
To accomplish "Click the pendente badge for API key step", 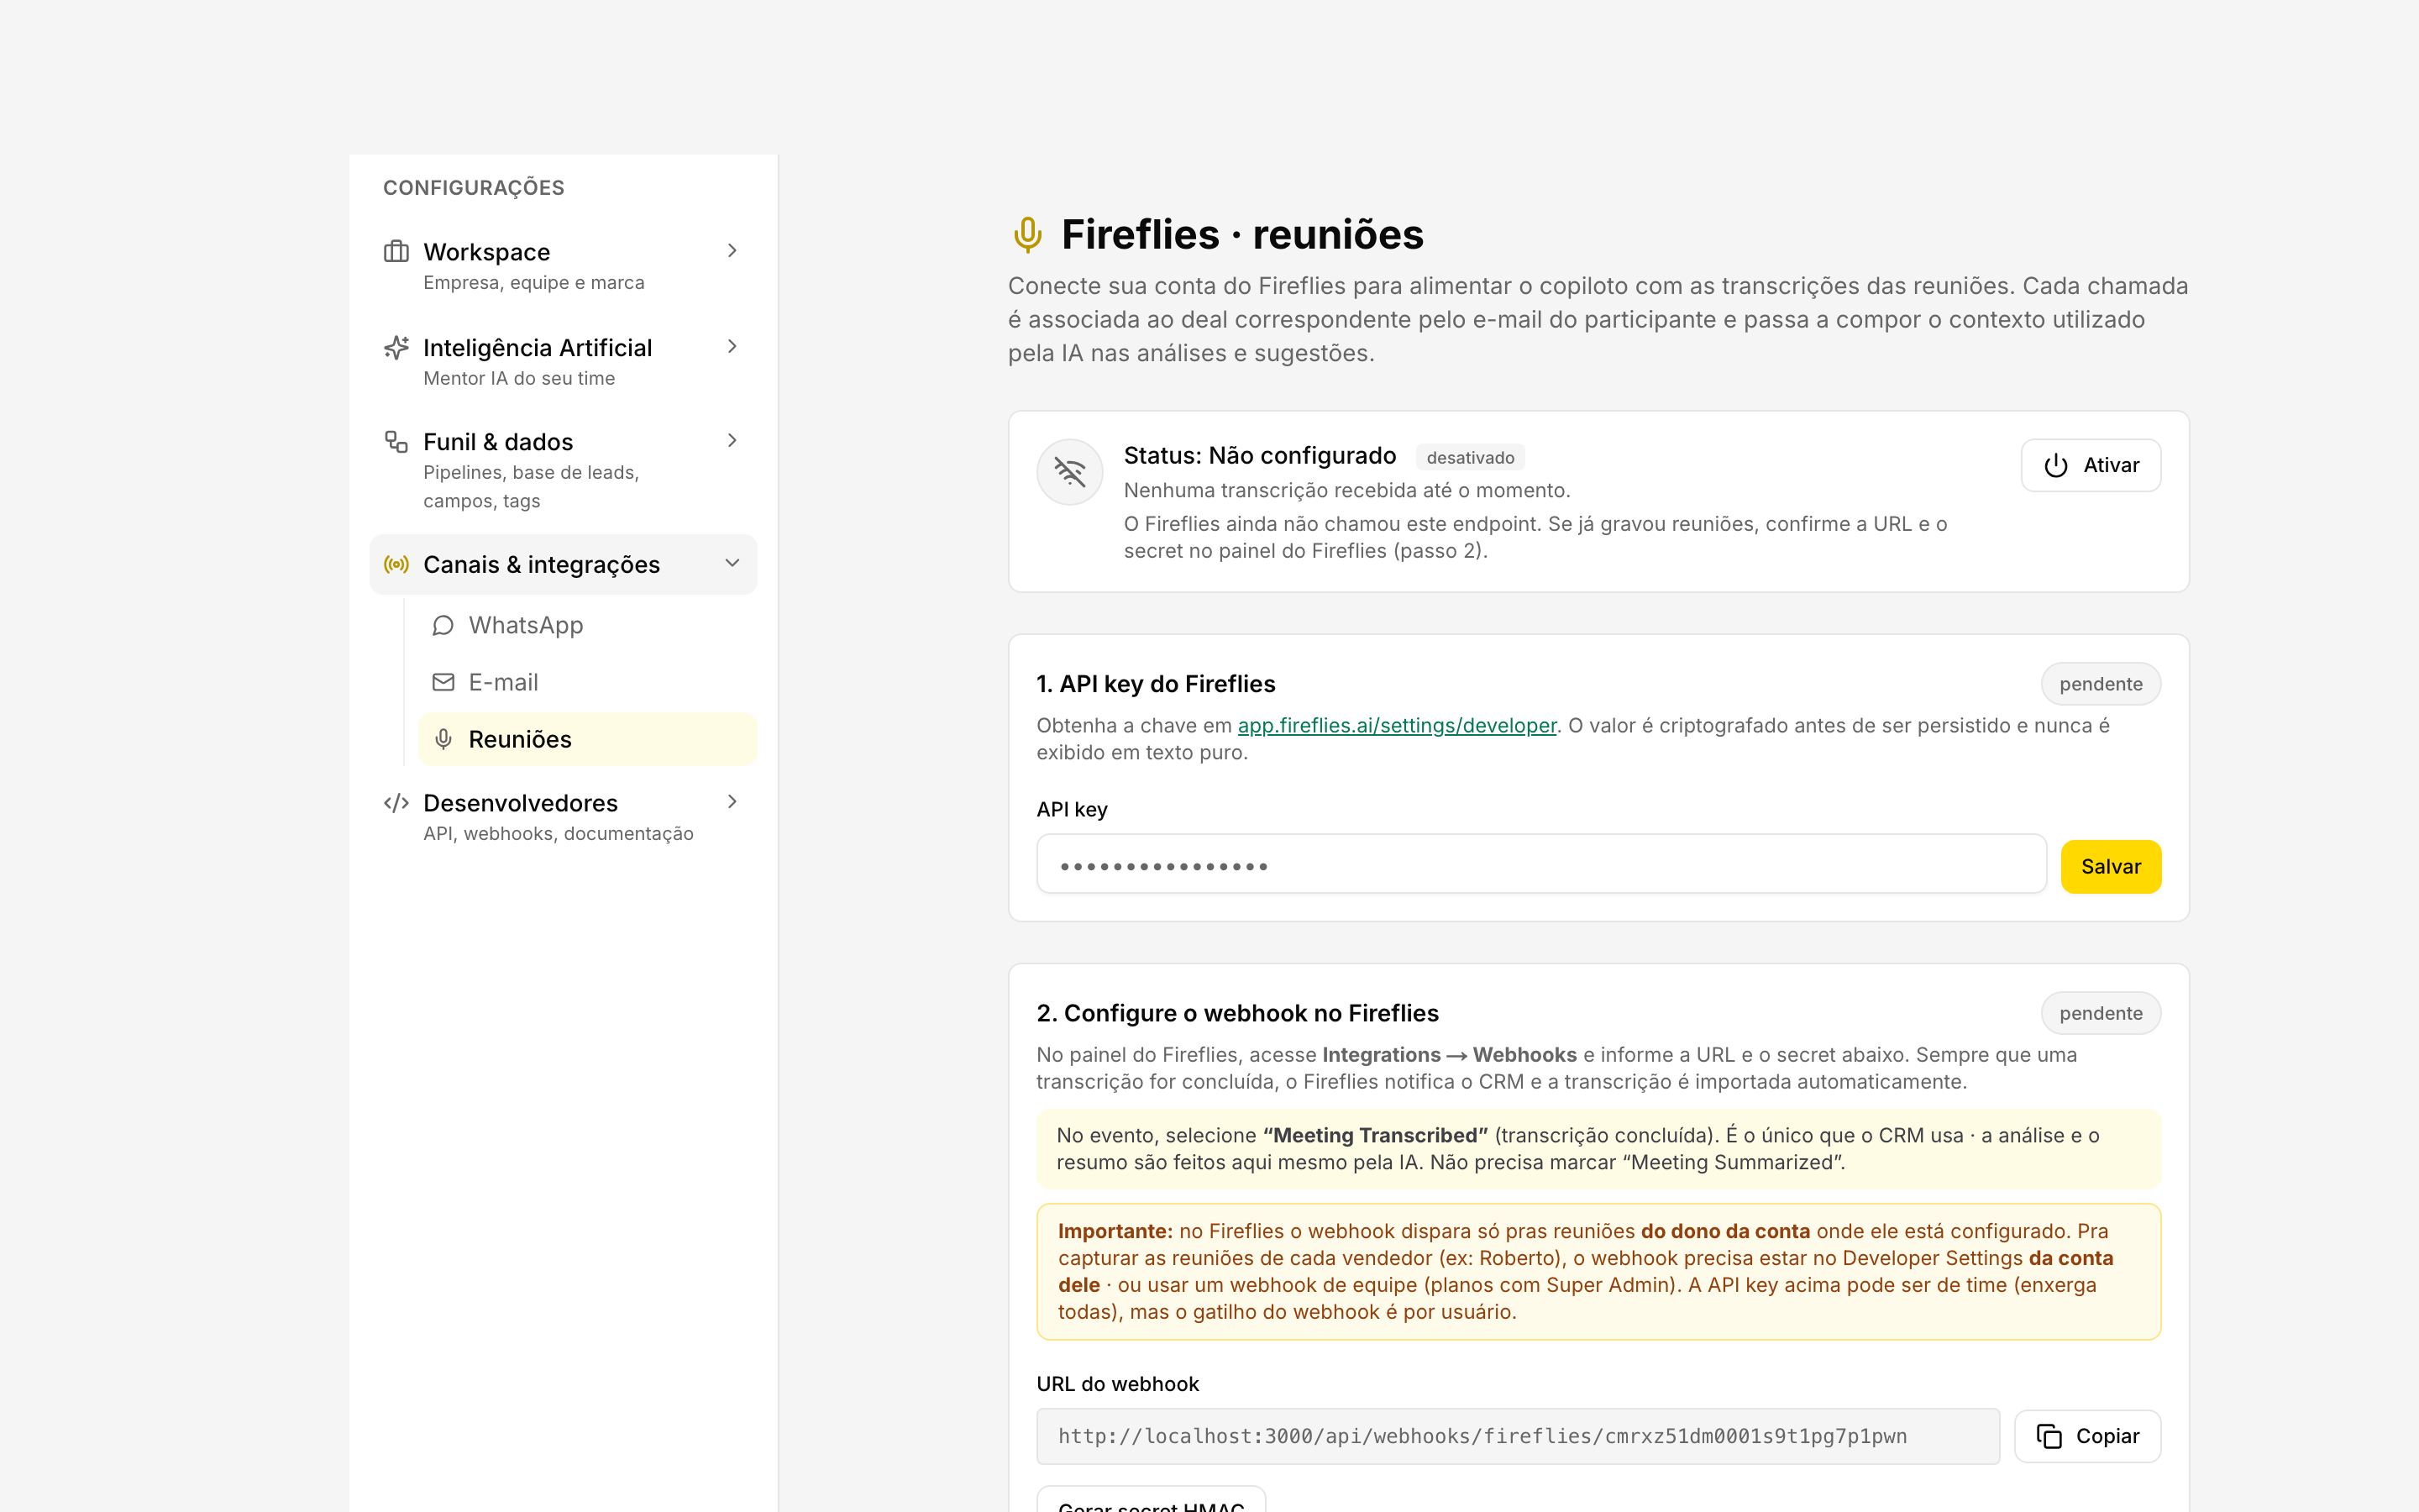I will coord(2100,684).
